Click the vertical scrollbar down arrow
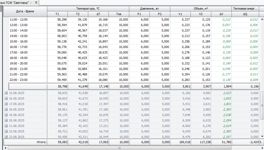The height and width of the screenshot is (150, 264). pos(262,136)
